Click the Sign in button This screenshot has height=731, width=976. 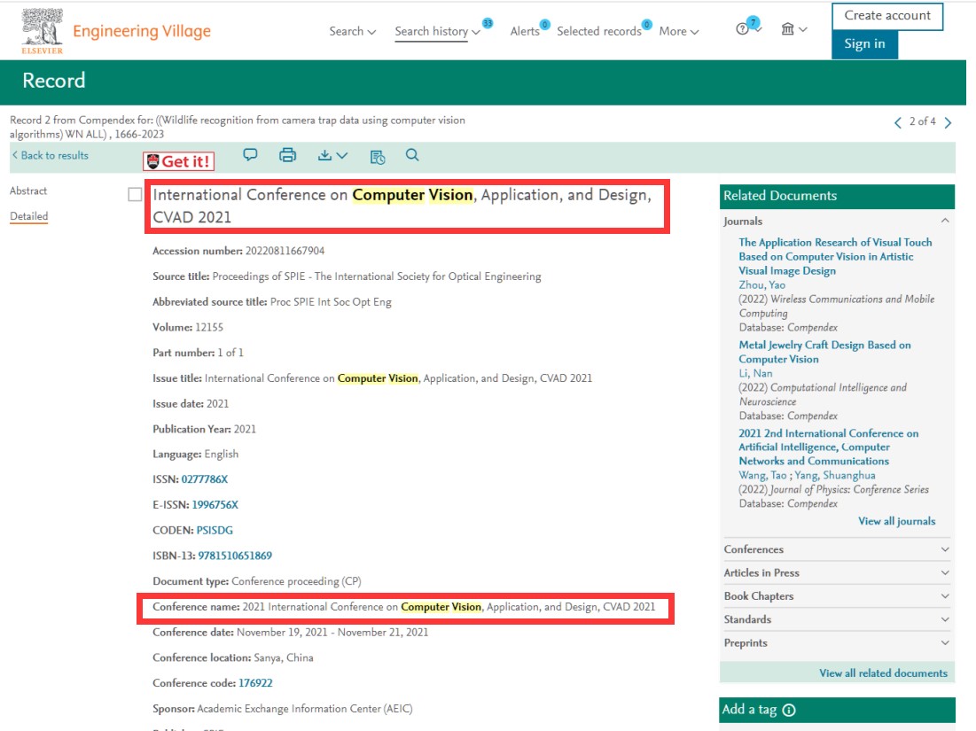point(864,44)
